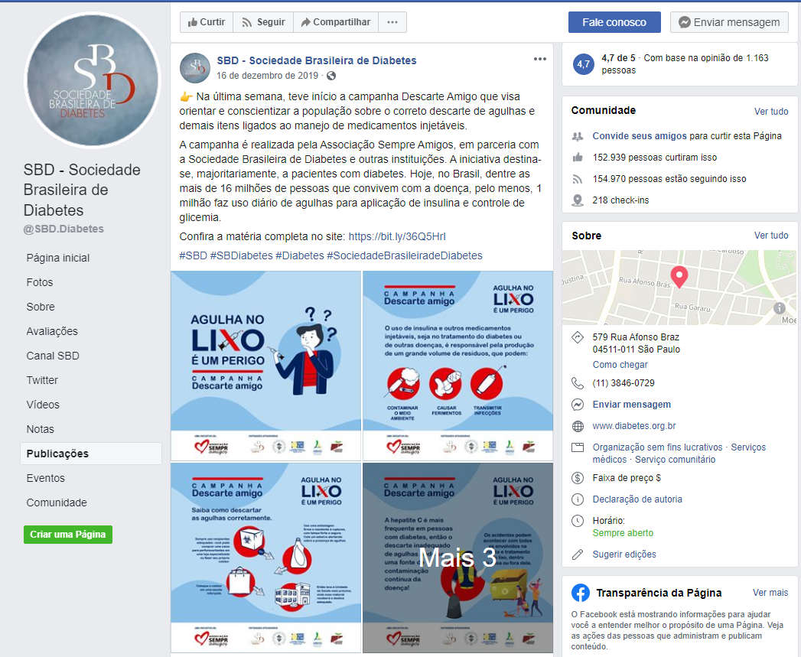801x657 pixels.
Task: Click the invite friends people icon
Action: (x=578, y=136)
